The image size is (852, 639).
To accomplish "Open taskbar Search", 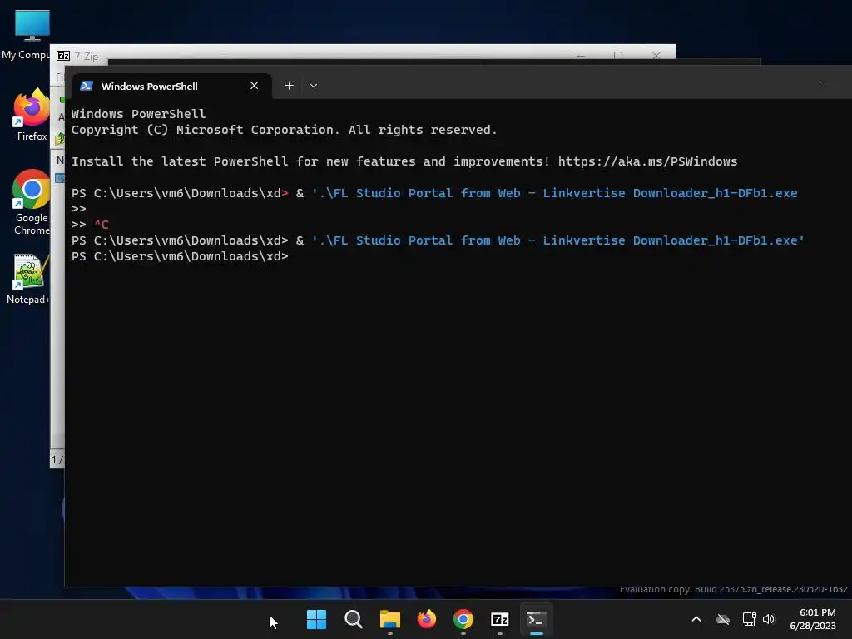I will (x=353, y=619).
